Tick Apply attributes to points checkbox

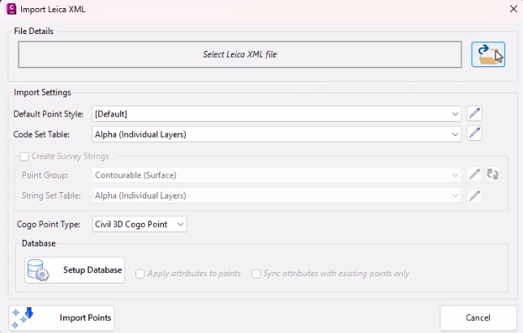tap(140, 274)
